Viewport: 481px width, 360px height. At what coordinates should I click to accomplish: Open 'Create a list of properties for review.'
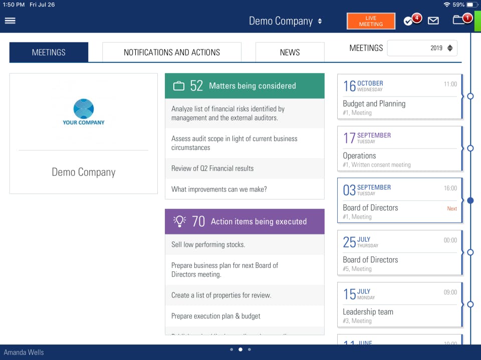(x=245, y=295)
